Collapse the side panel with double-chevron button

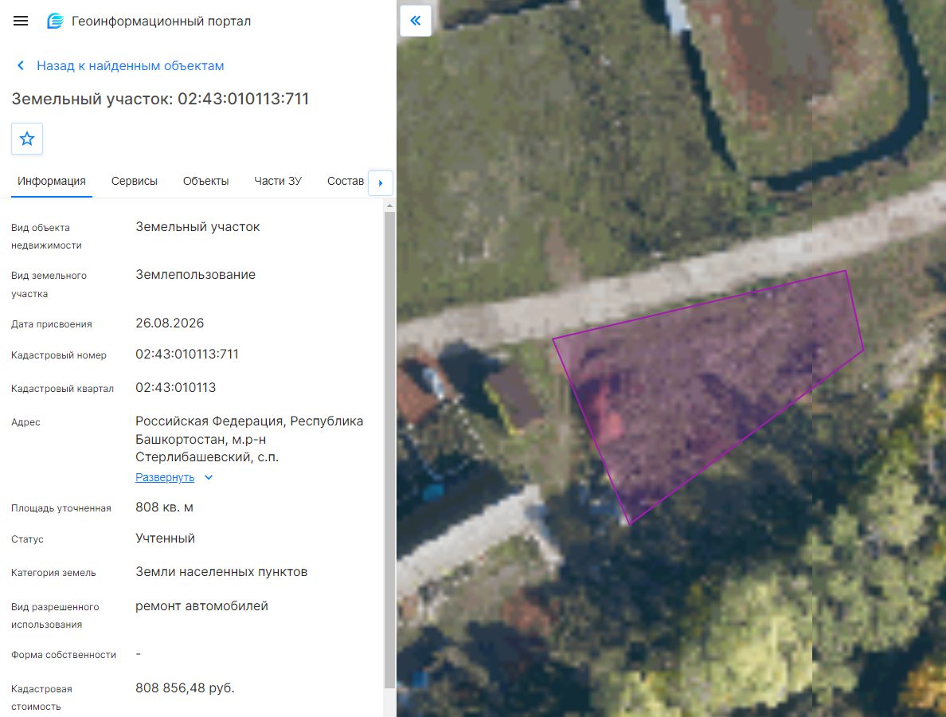pyautogui.click(x=416, y=21)
